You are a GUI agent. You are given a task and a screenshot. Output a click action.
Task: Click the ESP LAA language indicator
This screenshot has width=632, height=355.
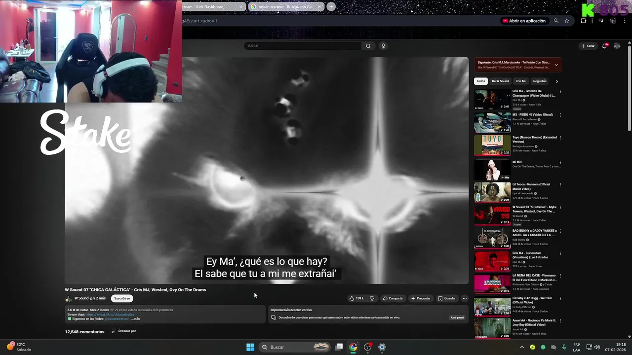point(577,347)
